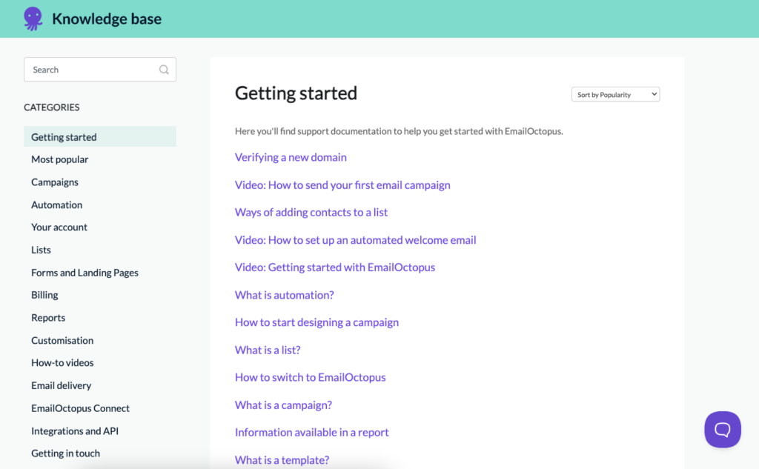This screenshot has height=469, width=759.
Task: Open the chat support widget
Action: pos(722,429)
